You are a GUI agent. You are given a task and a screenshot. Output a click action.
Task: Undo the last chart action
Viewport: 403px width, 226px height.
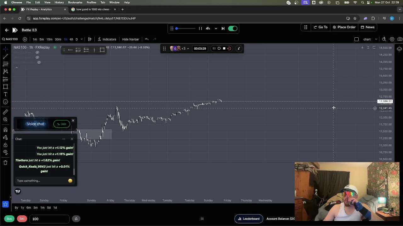point(147,39)
